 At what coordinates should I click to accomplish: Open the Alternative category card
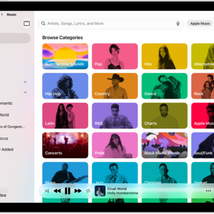tap(203, 56)
